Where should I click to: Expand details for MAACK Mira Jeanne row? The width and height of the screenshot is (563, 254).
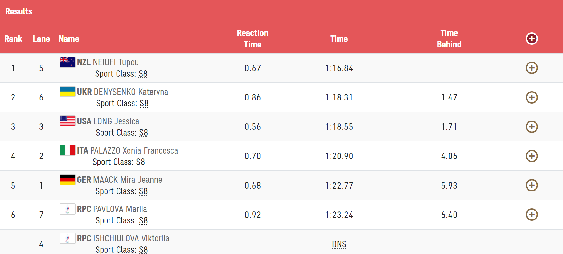pos(532,185)
